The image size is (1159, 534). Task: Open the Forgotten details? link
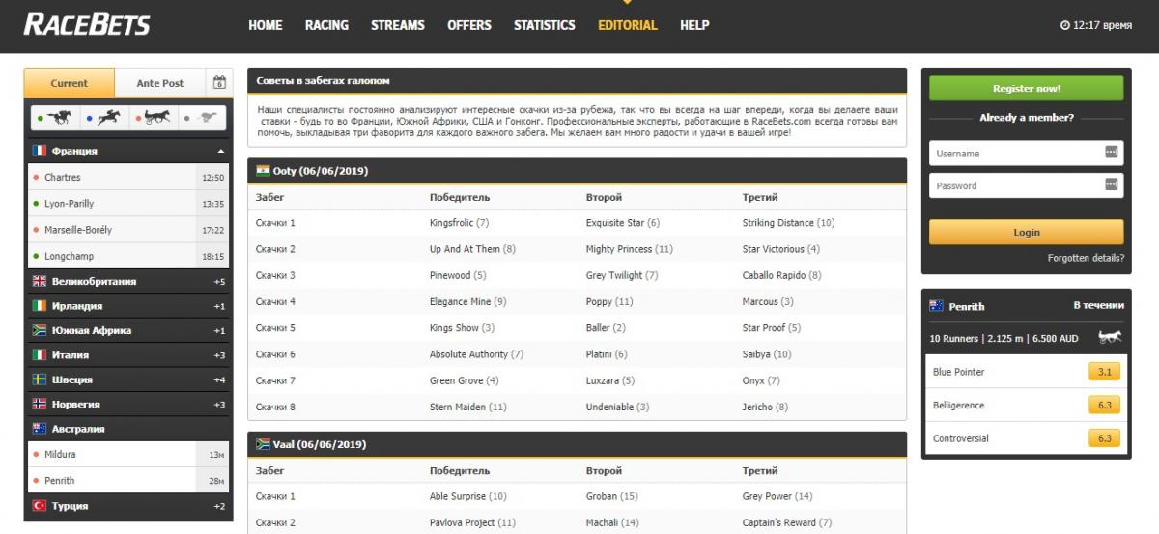coord(1086,258)
